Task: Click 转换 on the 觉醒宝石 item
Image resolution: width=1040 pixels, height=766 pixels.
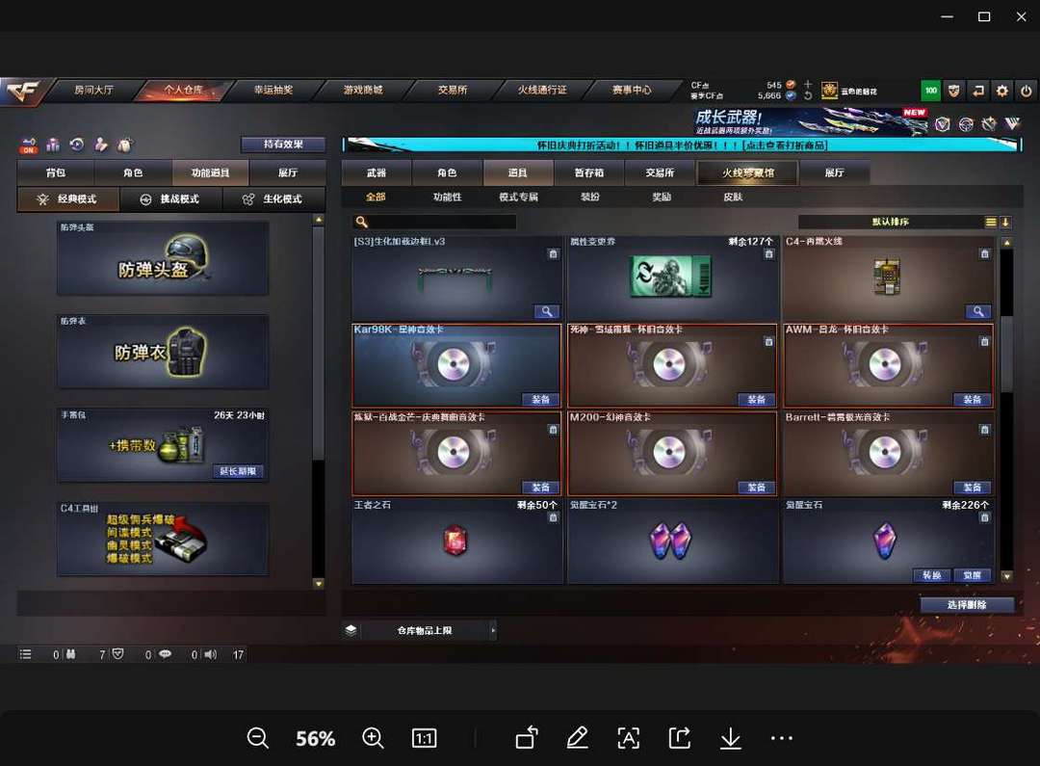Action: (x=932, y=575)
